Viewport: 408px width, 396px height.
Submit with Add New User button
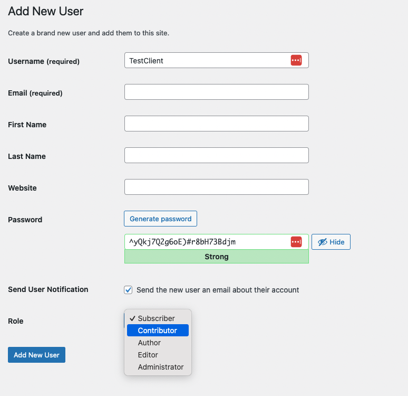coord(37,355)
